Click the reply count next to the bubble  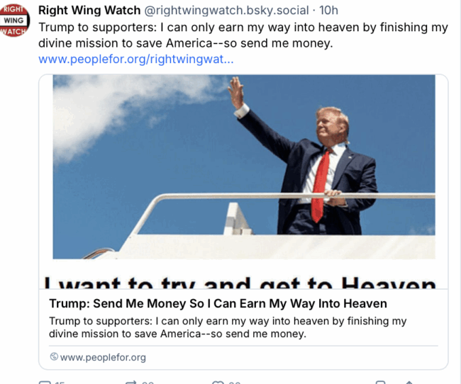(x=60, y=383)
